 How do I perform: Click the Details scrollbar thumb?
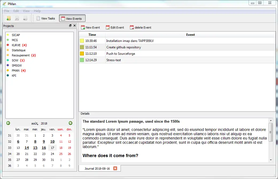(271, 132)
